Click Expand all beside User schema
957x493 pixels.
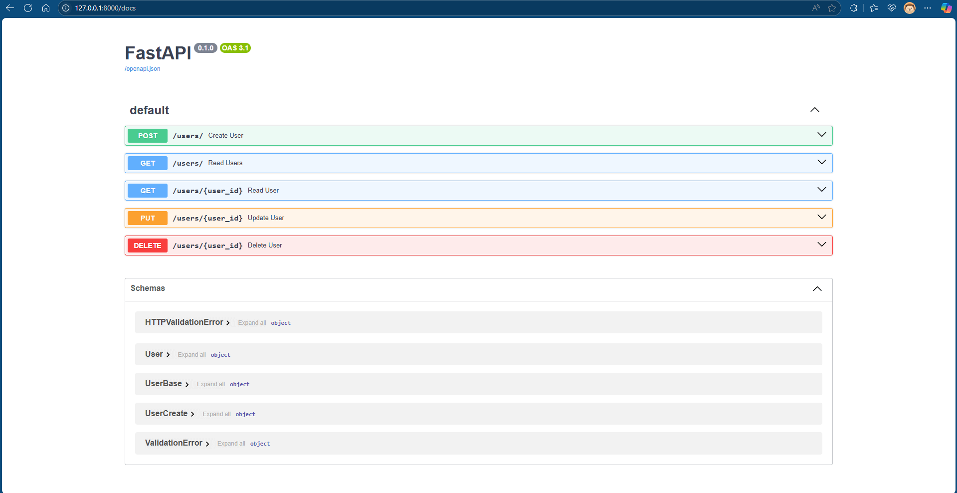pos(192,355)
